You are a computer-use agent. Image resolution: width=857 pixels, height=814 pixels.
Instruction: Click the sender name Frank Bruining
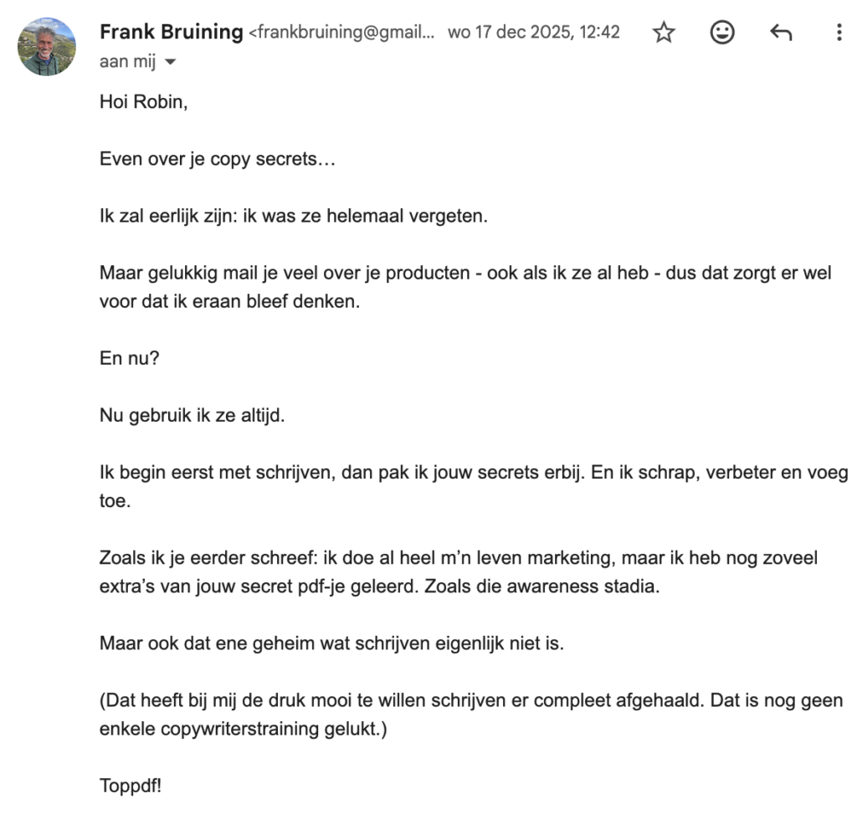coord(171,33)
